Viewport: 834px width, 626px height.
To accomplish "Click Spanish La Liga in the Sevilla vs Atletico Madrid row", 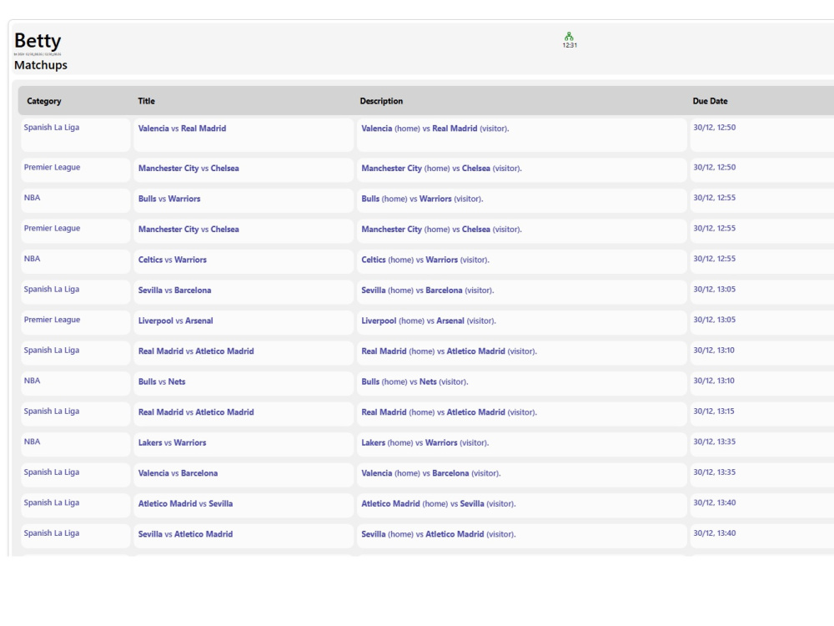I will (x=52, y=533).
